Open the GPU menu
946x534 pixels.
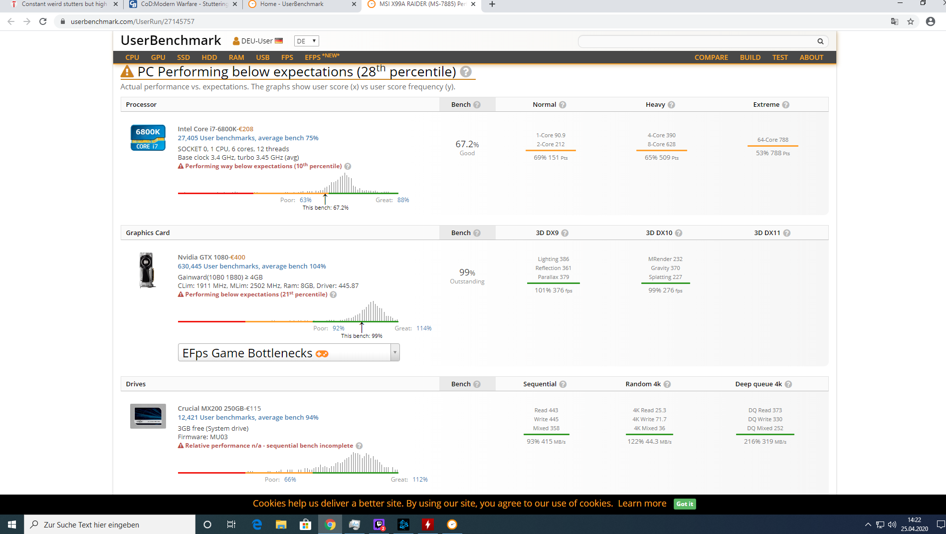click(158, 57)
